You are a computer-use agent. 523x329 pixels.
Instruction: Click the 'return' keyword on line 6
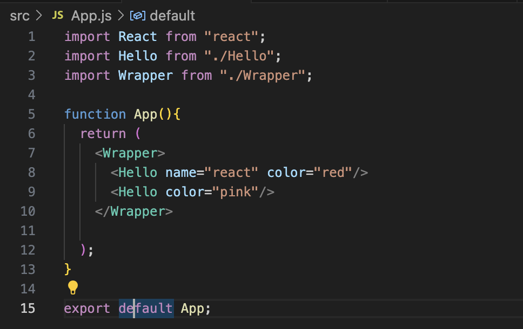pyautogui.click(x=103, y=134)
